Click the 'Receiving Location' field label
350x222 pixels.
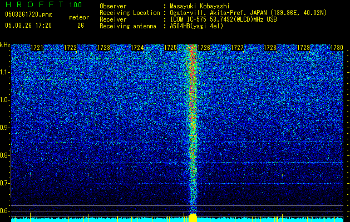pos(130,13)
